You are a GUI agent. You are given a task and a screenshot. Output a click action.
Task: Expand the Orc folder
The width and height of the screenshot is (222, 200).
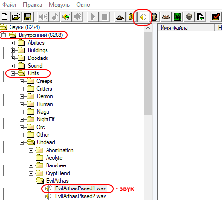(22, 127)
